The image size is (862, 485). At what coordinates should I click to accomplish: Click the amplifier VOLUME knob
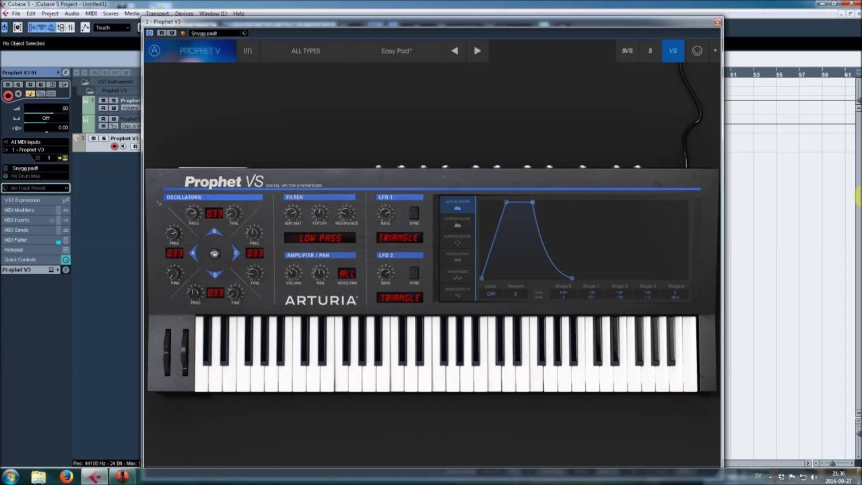click(293, 272)
